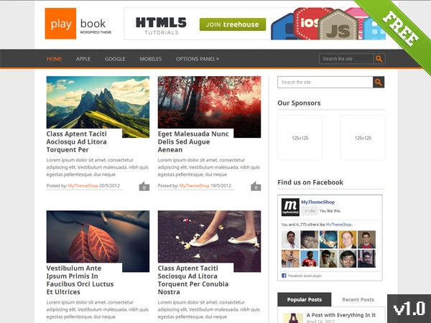
Task: Click the Facebook Like button
Action: tap(310, 211)
